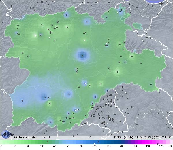The height and width of the screenshot is (150, 173).
Task: Click the legend value 20
Action: [x=28, y=146]
